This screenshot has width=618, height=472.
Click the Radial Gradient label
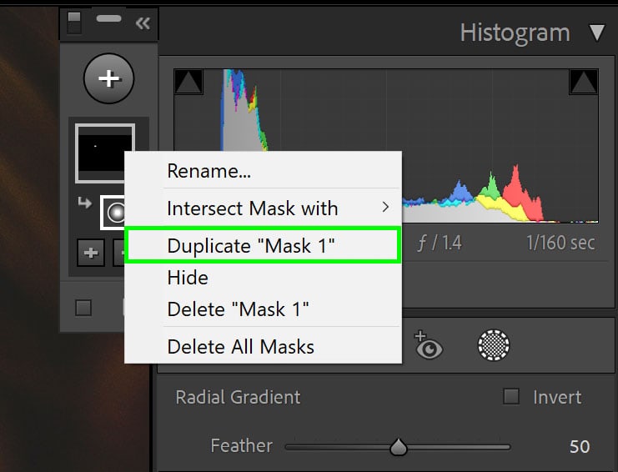238,397
